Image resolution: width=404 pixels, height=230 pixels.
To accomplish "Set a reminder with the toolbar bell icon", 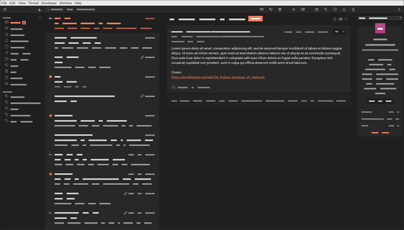I will click(344, 9).
